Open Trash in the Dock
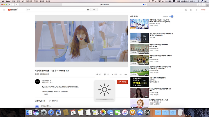Screen dimensions: 209x117 180,112
